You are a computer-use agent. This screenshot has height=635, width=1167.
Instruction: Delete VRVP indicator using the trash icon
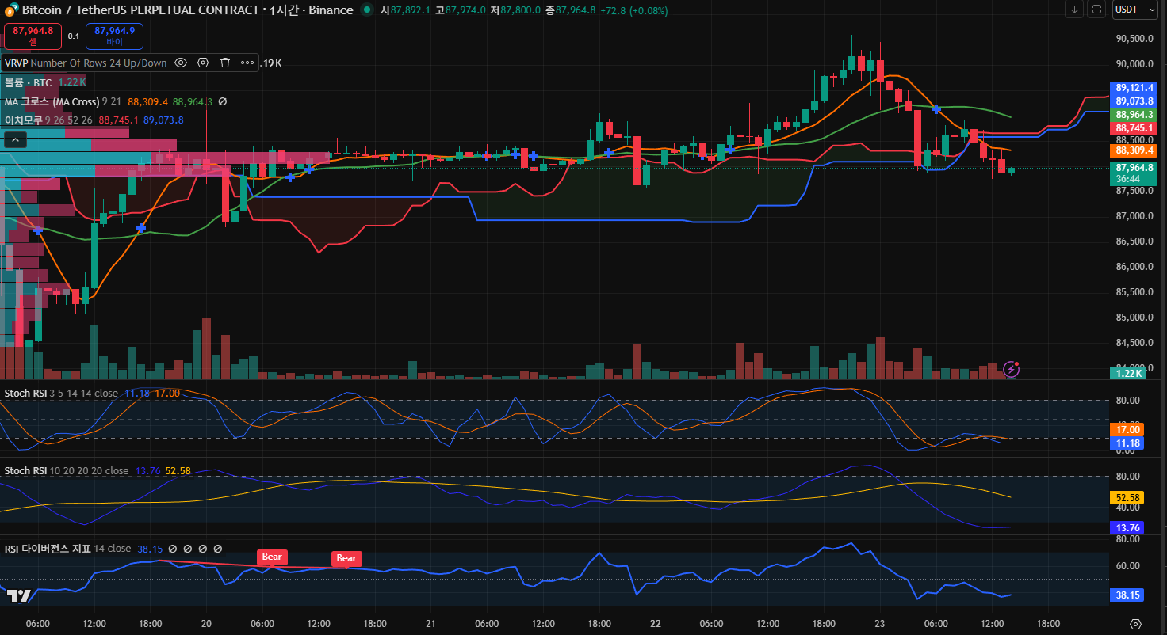point(225,63)
